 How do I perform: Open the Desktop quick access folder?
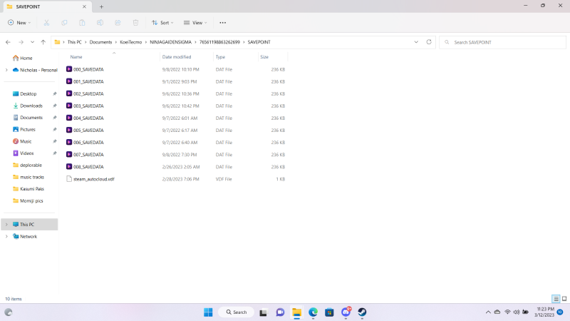click(x=25, y=93)
